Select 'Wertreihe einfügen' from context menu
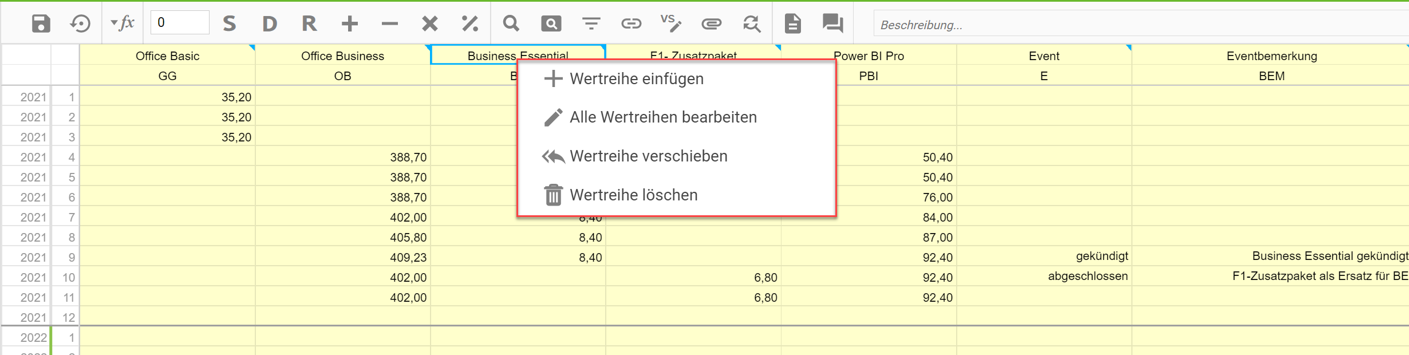 pos(636,79)
